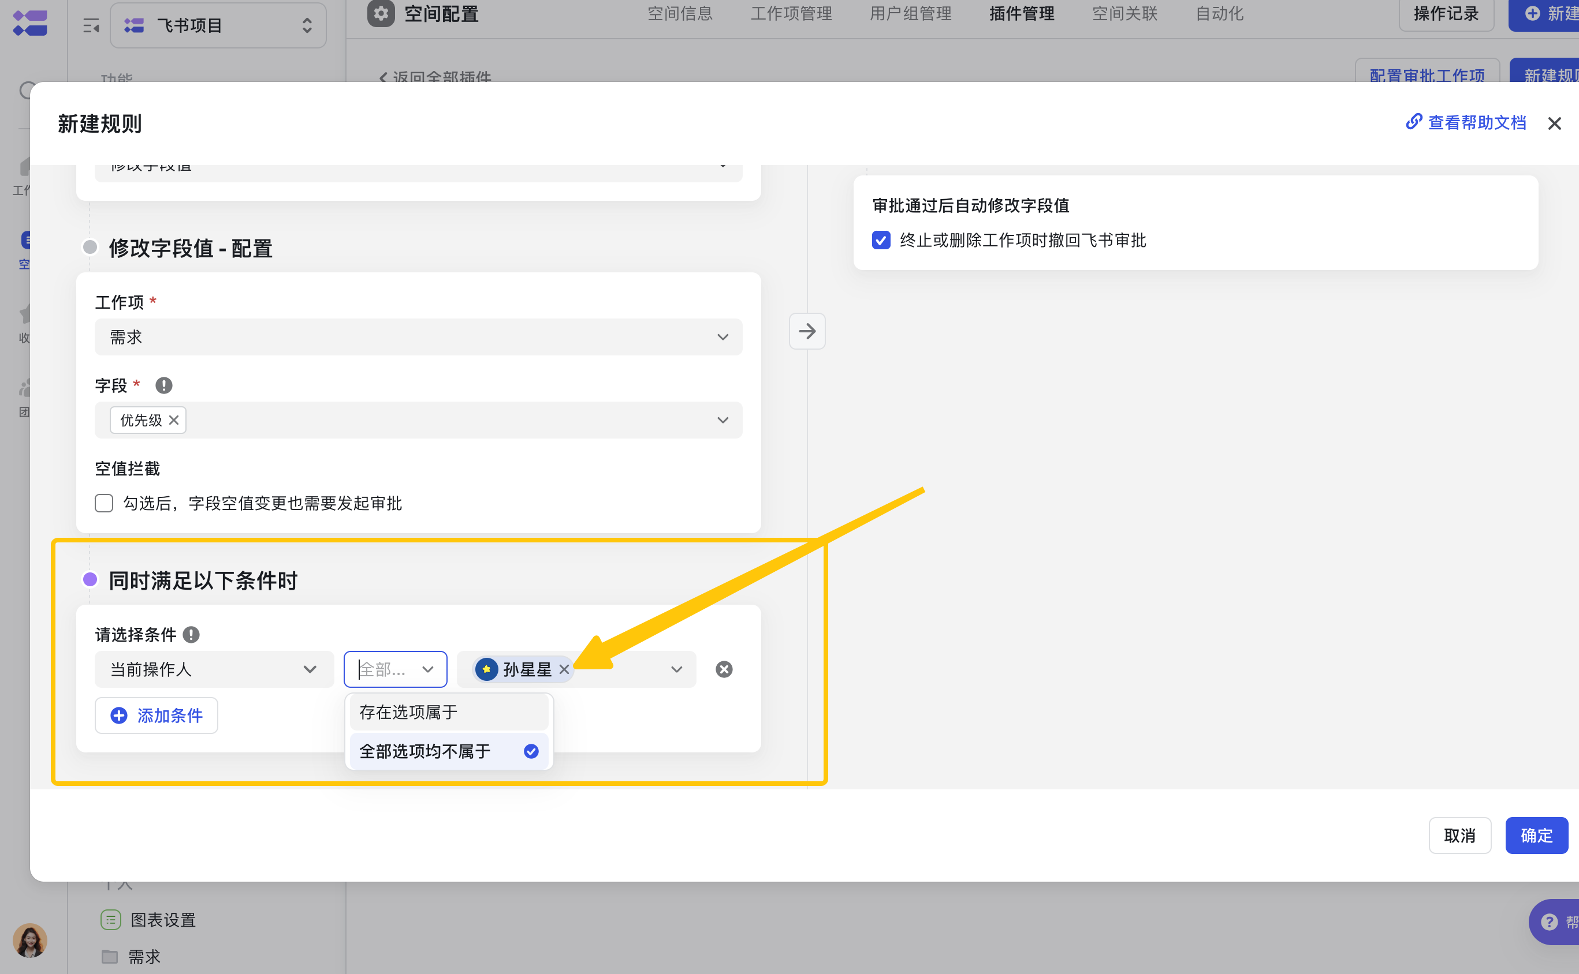The width and height of the screenshot is (1579, 974).
Task: Remove 孙星星 from the condition value
Action: tap(564, 669)
